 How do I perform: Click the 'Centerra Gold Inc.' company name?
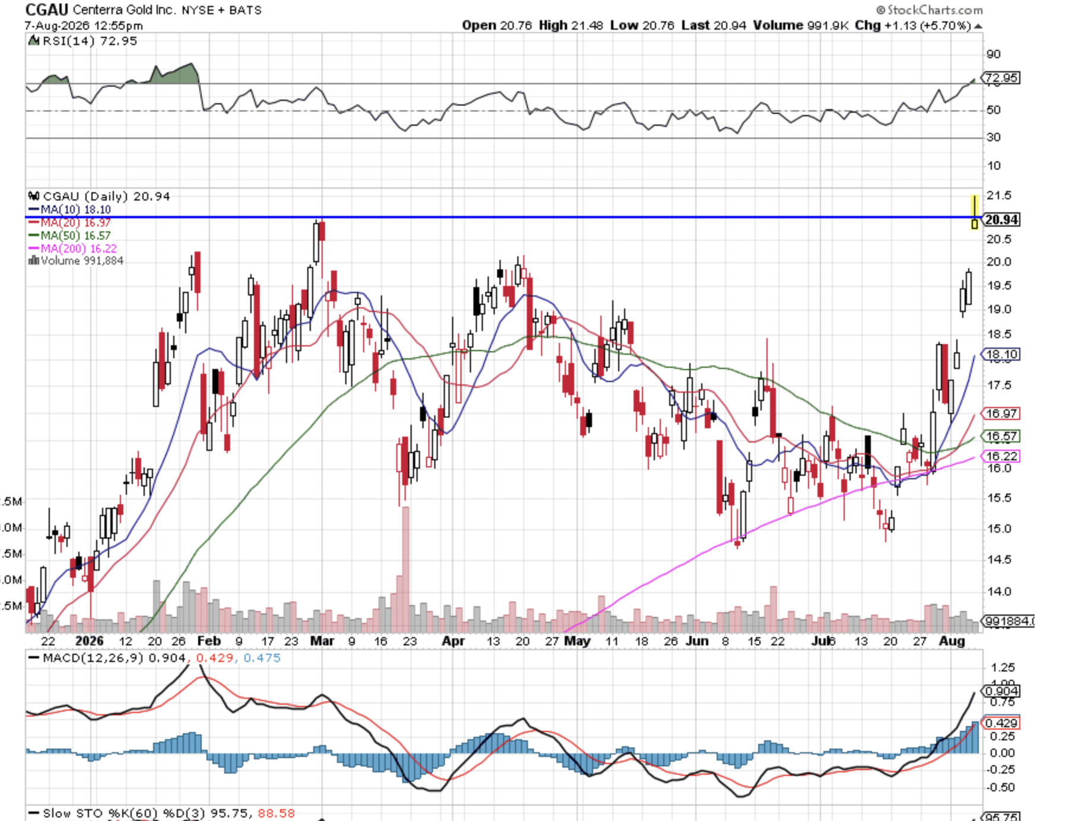(124, 9)
